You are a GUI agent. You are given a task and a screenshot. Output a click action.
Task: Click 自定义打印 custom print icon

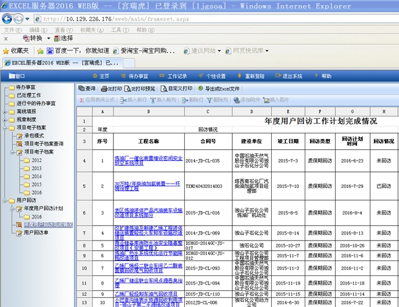tap(177, 89)
